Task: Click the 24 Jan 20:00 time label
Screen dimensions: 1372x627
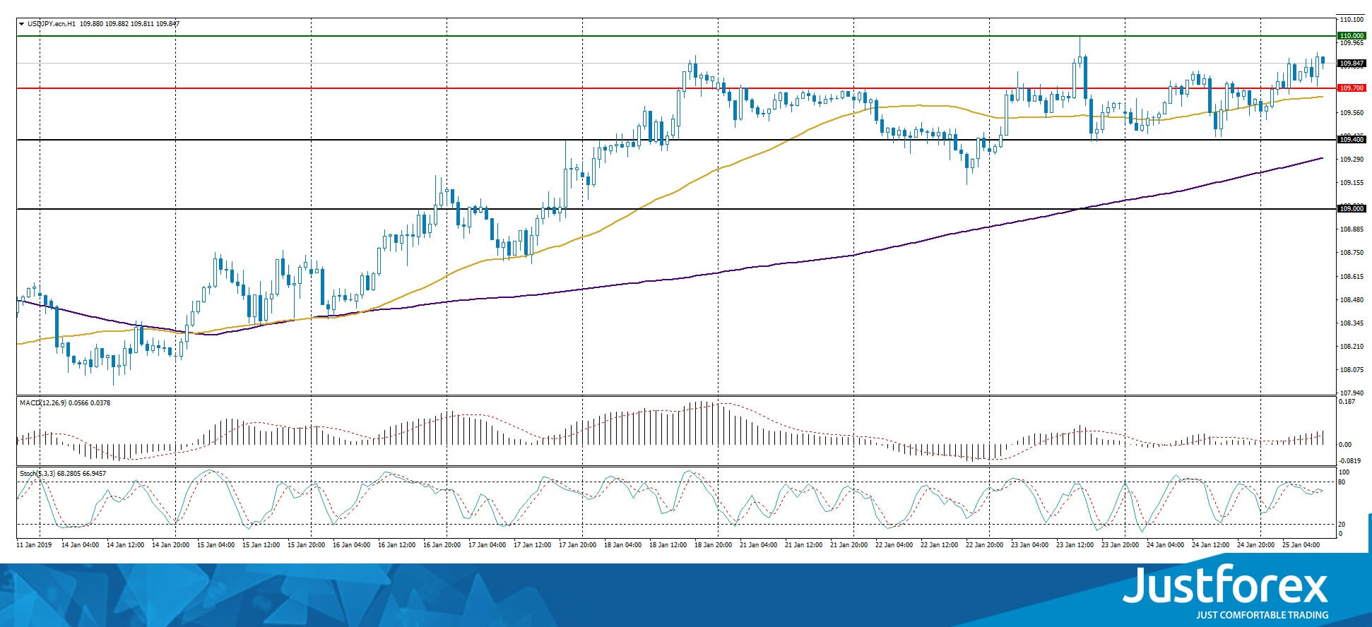Action: pos(1255,544)
